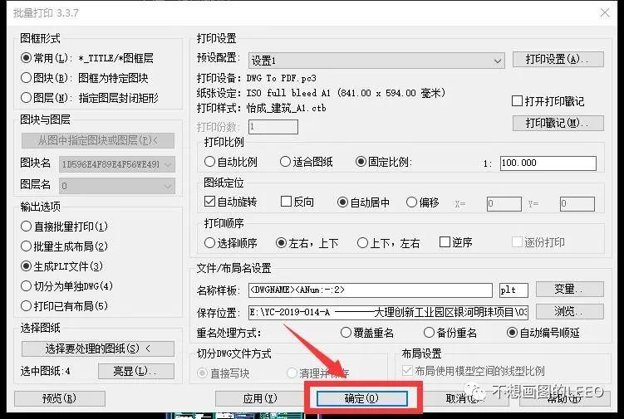The width and height of the screenshot is (624, 419).
Task: Click 变量 variables button
Action: (569, 289)
